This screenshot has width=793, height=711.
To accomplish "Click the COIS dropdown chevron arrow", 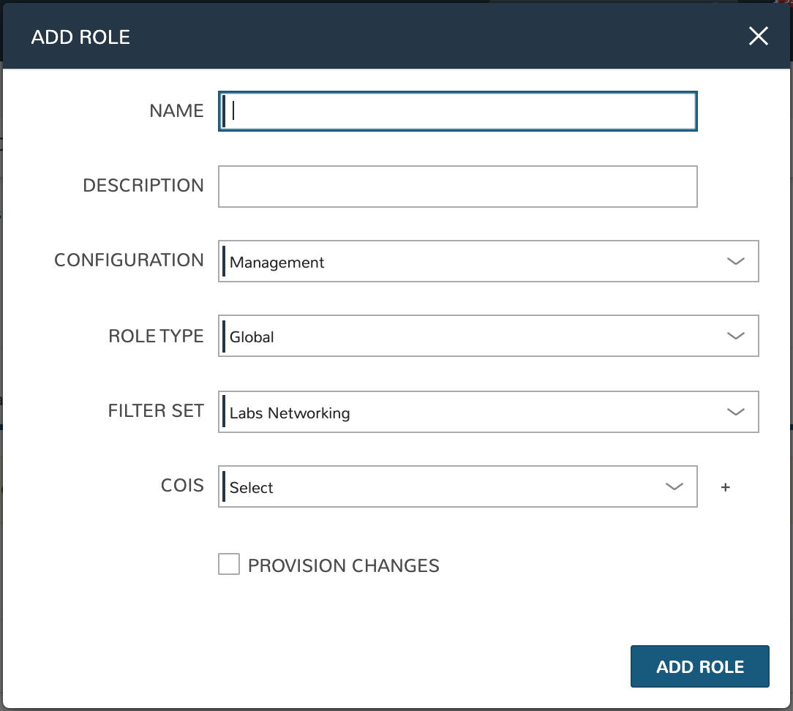I will [674, 486].
